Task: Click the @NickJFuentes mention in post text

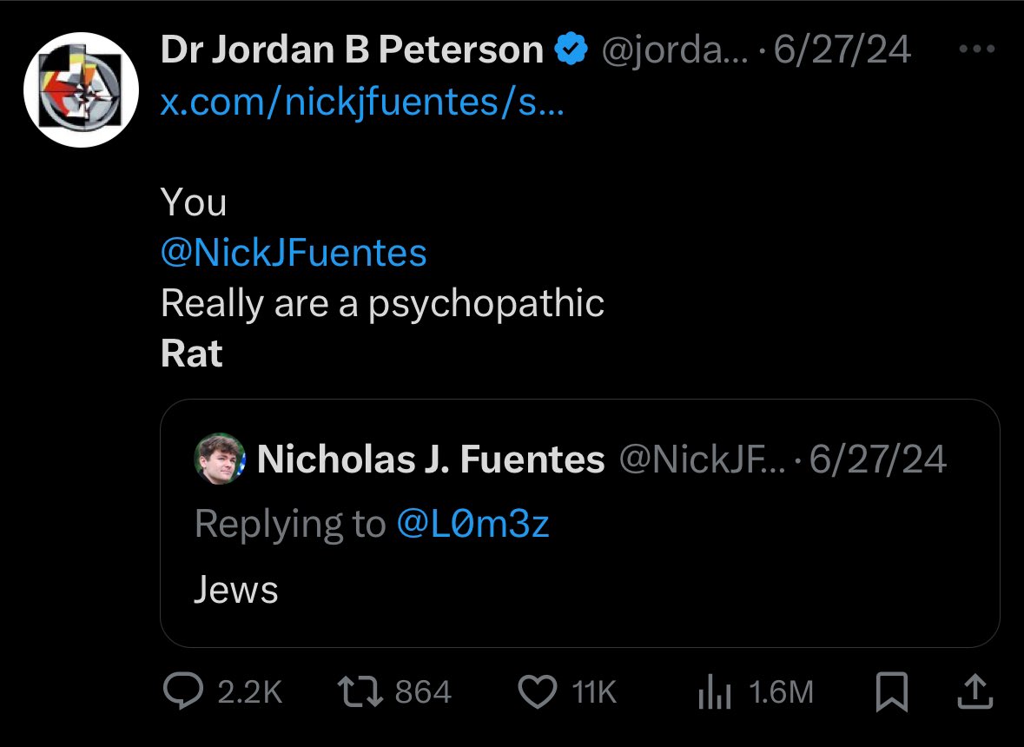Action: click(x=294, y=253)
